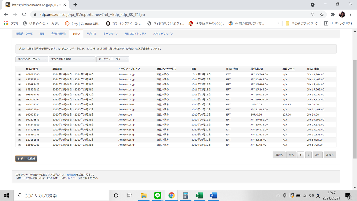Open the アプリ apps shortcut
This screenshot has width=357, height=201.
(x=11, y=24)
